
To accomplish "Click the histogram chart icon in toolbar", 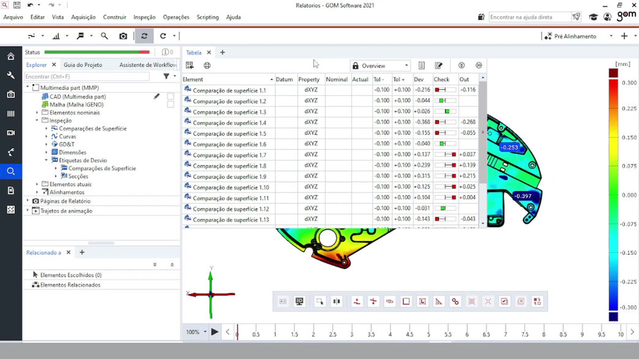I will point(56,36).
